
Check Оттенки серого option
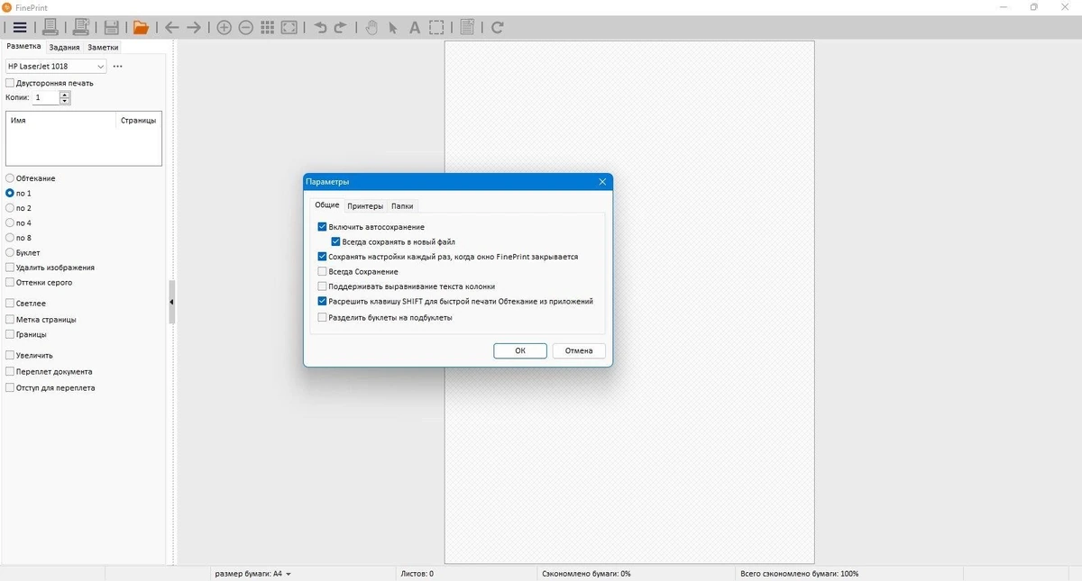[x=10, y=283]
